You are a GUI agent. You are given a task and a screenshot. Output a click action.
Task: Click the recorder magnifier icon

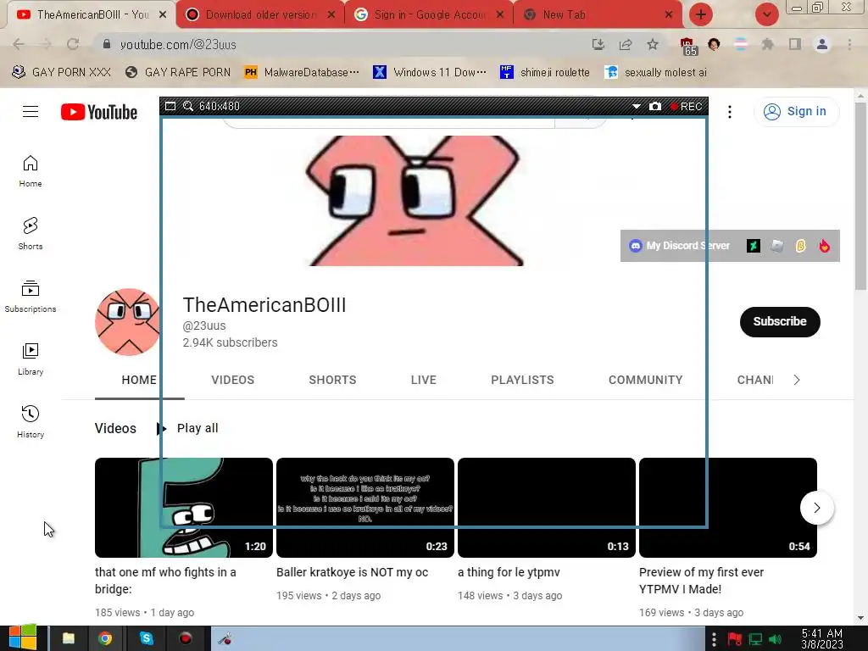click(x=187, y=106)
